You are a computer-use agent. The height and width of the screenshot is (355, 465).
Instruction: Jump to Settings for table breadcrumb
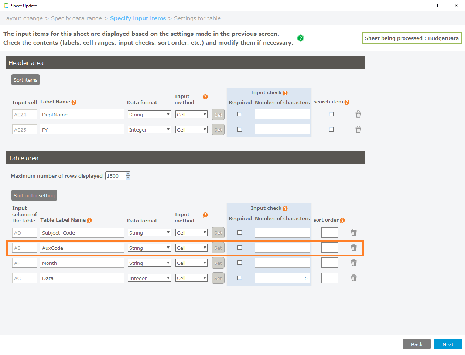(197, 18)
